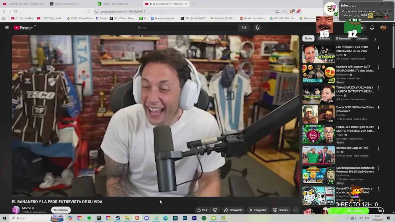Open Spotify from the taskbar

point(89,218)
